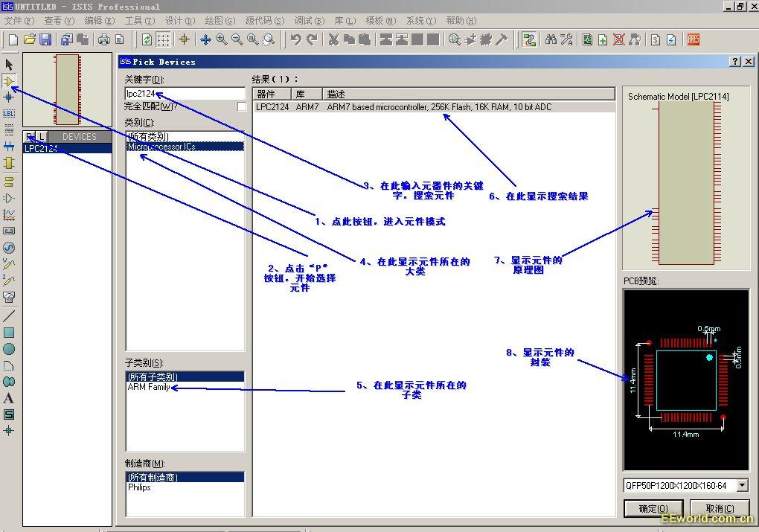Screen dimensions: 759x532
Task: Select the LBL Wire Label tool
Action: [x=9, y=113]
